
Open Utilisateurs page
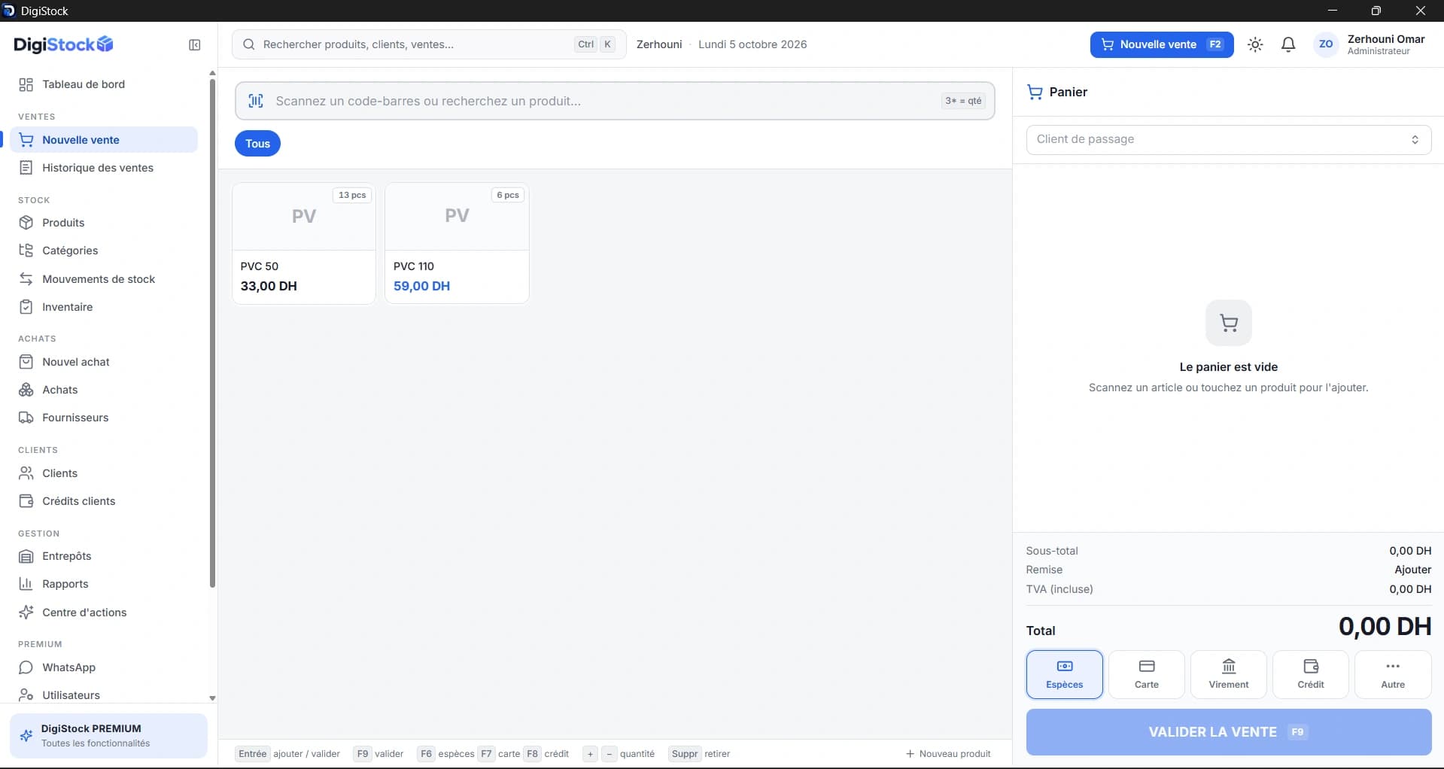[104, 695]
